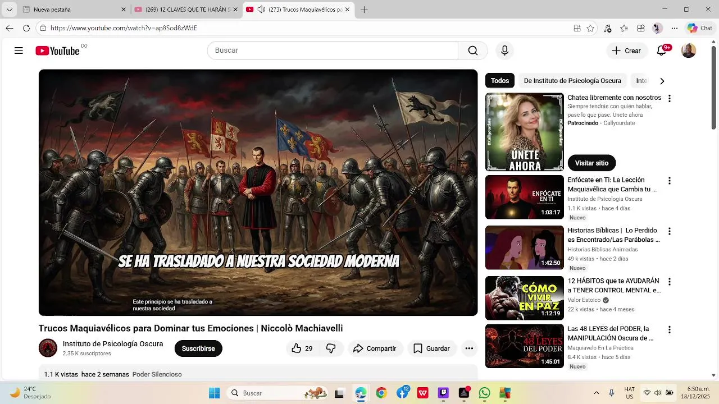The image size is (719, 404).
Task: Start voice search with the microphone
Action: click(x=504, y=50)
